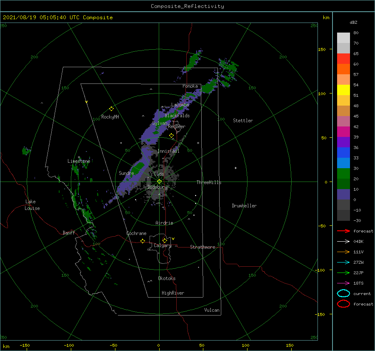Click the white asterisk marker above Limestone
Image resolution: width=375 pixels, height=351 pixels.
coord(79,157)
